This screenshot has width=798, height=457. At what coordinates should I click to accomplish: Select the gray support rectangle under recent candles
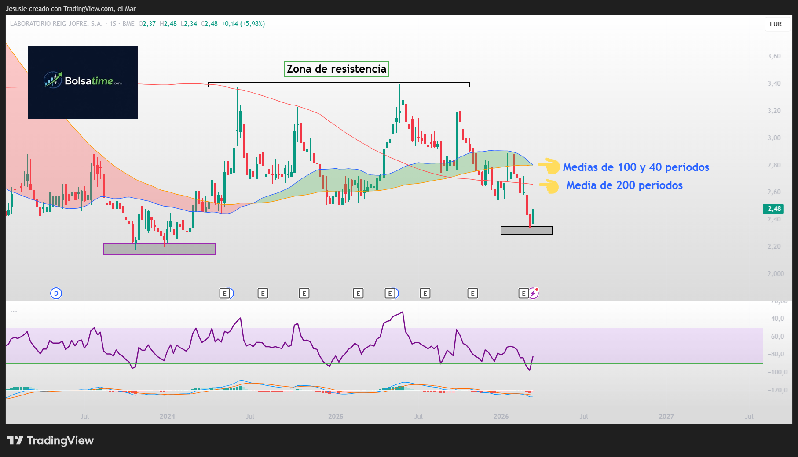click(526, 229)
